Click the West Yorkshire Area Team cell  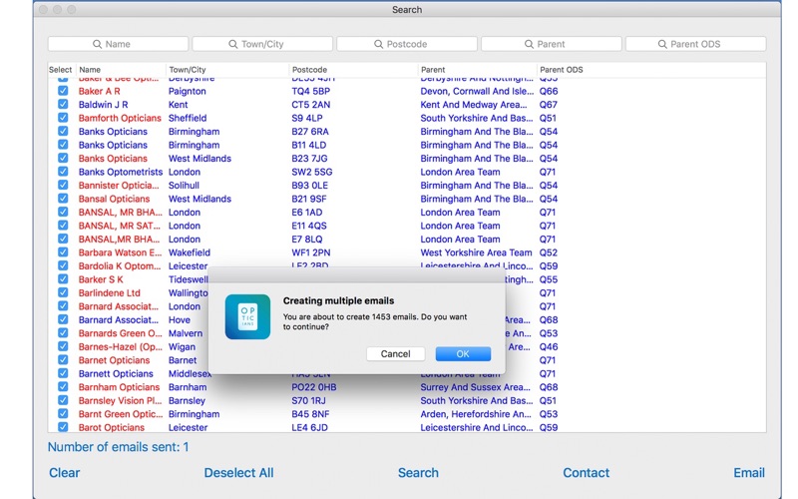coord(476,252)
